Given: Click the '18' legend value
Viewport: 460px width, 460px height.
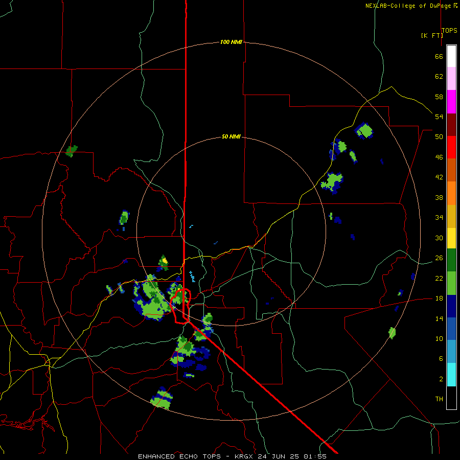Looking at the screenshot, I should click(439, 298).
